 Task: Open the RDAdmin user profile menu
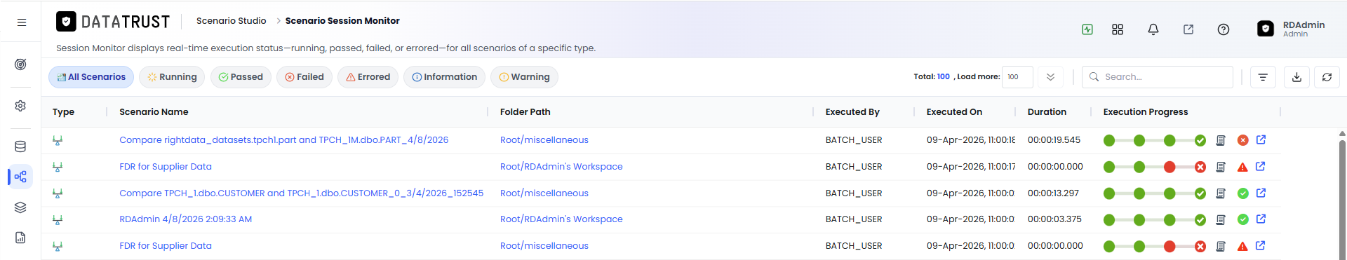click(1291, 29)
